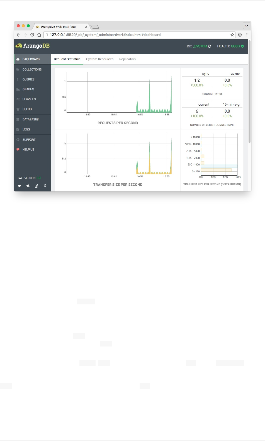Click the browser address bar URL

(x=105, y=35)
